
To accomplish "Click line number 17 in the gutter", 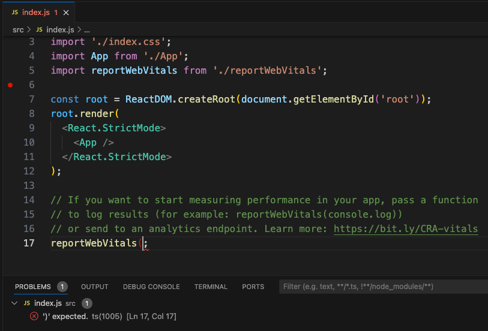I will (28, 243).
